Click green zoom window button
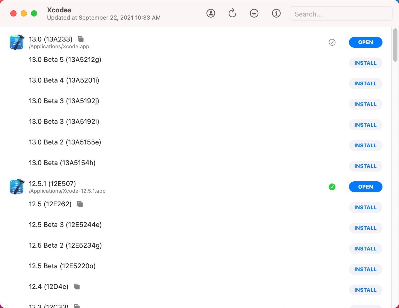399x308 pixels. tap(34, 13)
